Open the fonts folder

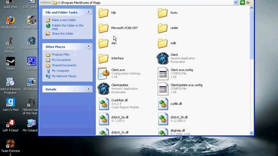pos(167,13)
